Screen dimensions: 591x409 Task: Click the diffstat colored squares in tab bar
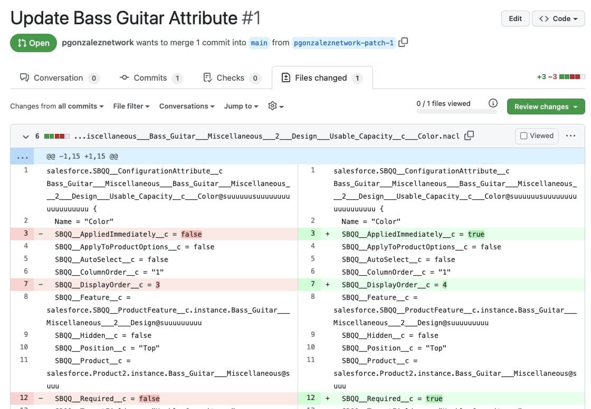click(x=572, y=77)
